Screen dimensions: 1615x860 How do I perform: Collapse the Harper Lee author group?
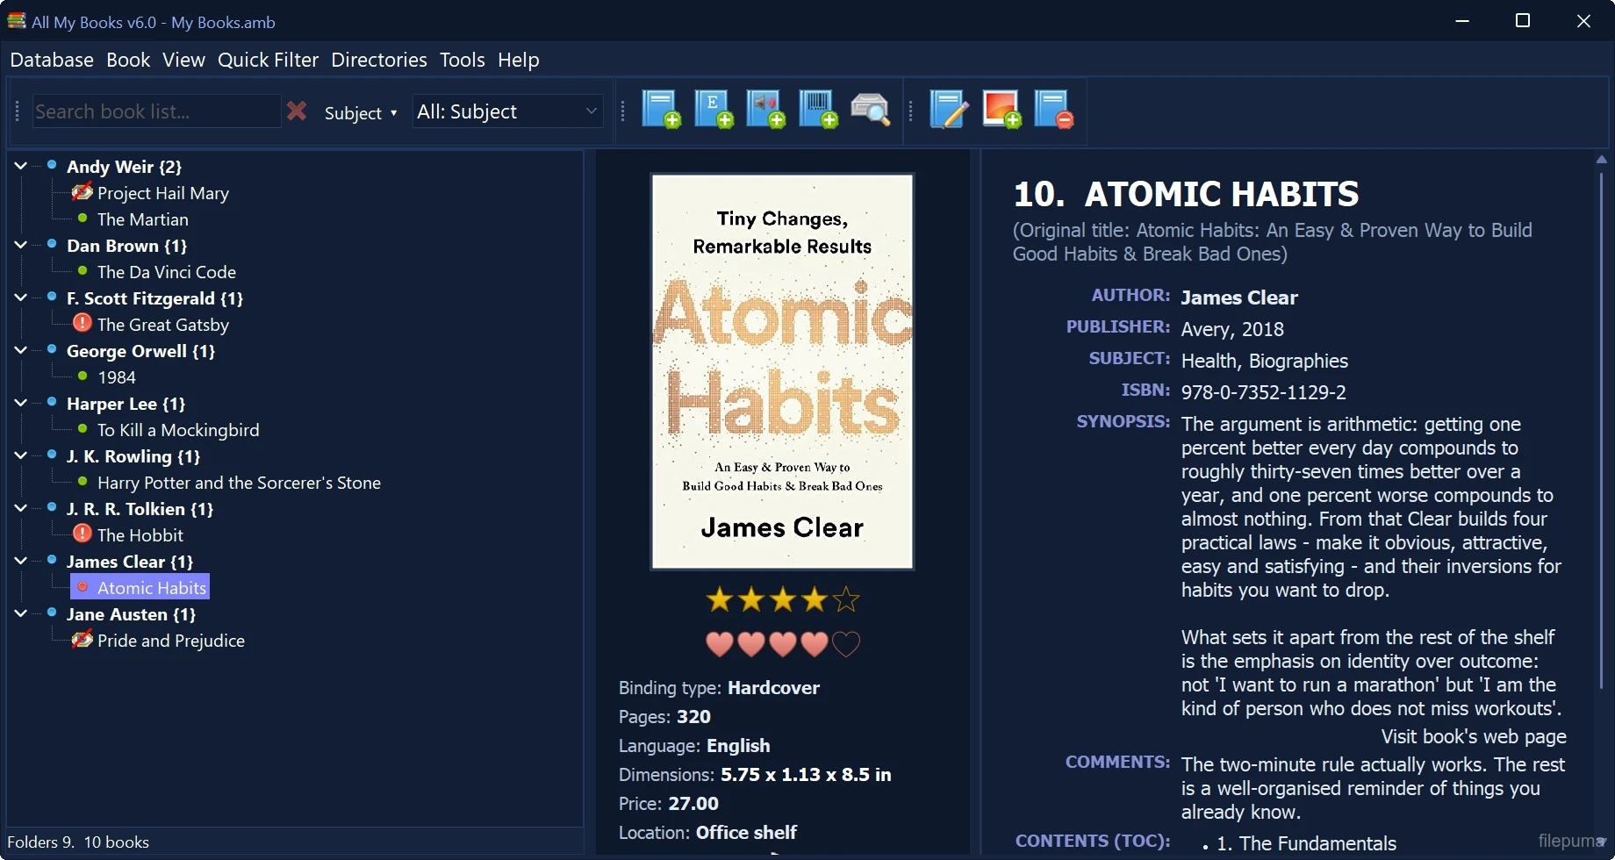20,403
